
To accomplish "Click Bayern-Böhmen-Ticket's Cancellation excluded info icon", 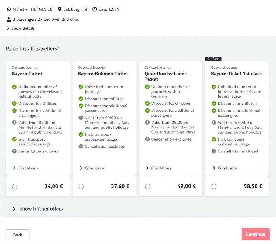I will (81, 146).
